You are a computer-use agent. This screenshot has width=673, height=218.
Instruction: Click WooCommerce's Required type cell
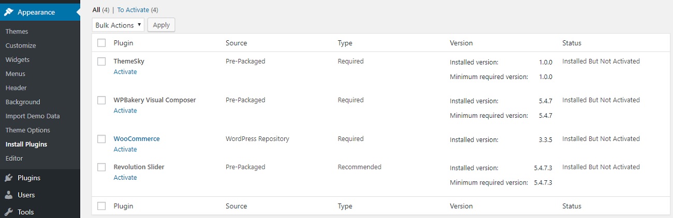point(350,138)
